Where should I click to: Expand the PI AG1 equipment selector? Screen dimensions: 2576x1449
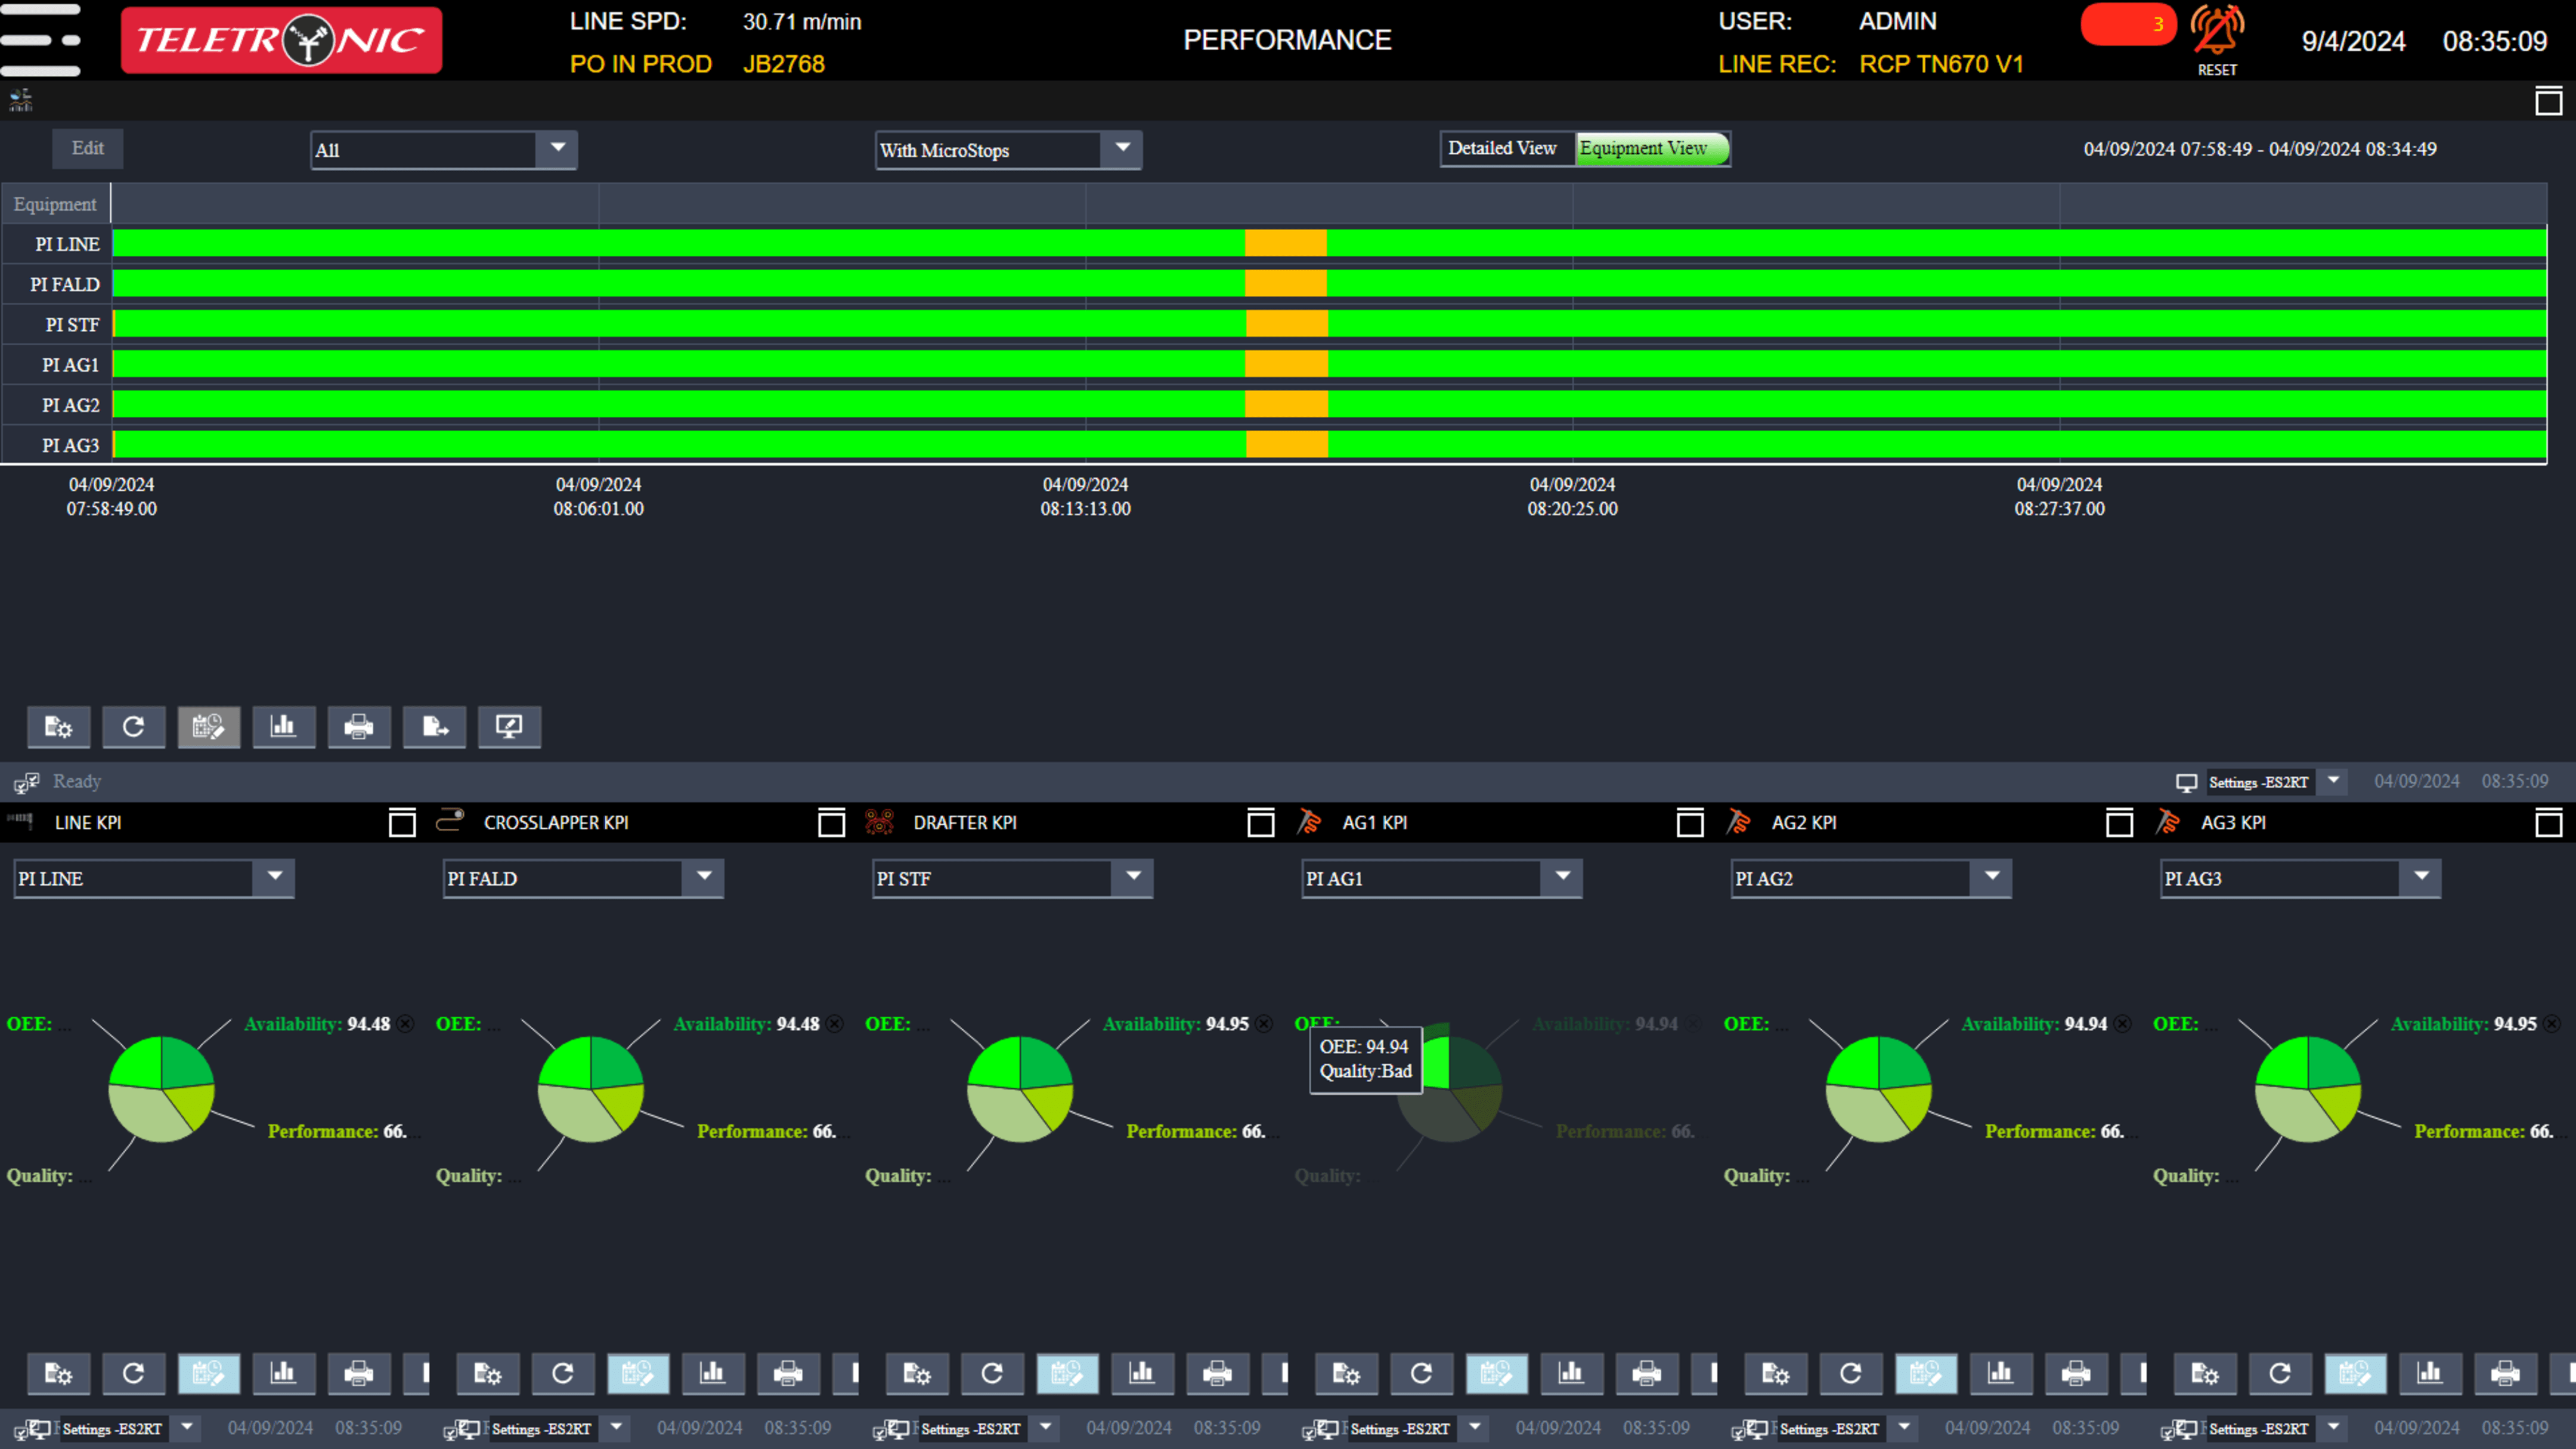1562,878
